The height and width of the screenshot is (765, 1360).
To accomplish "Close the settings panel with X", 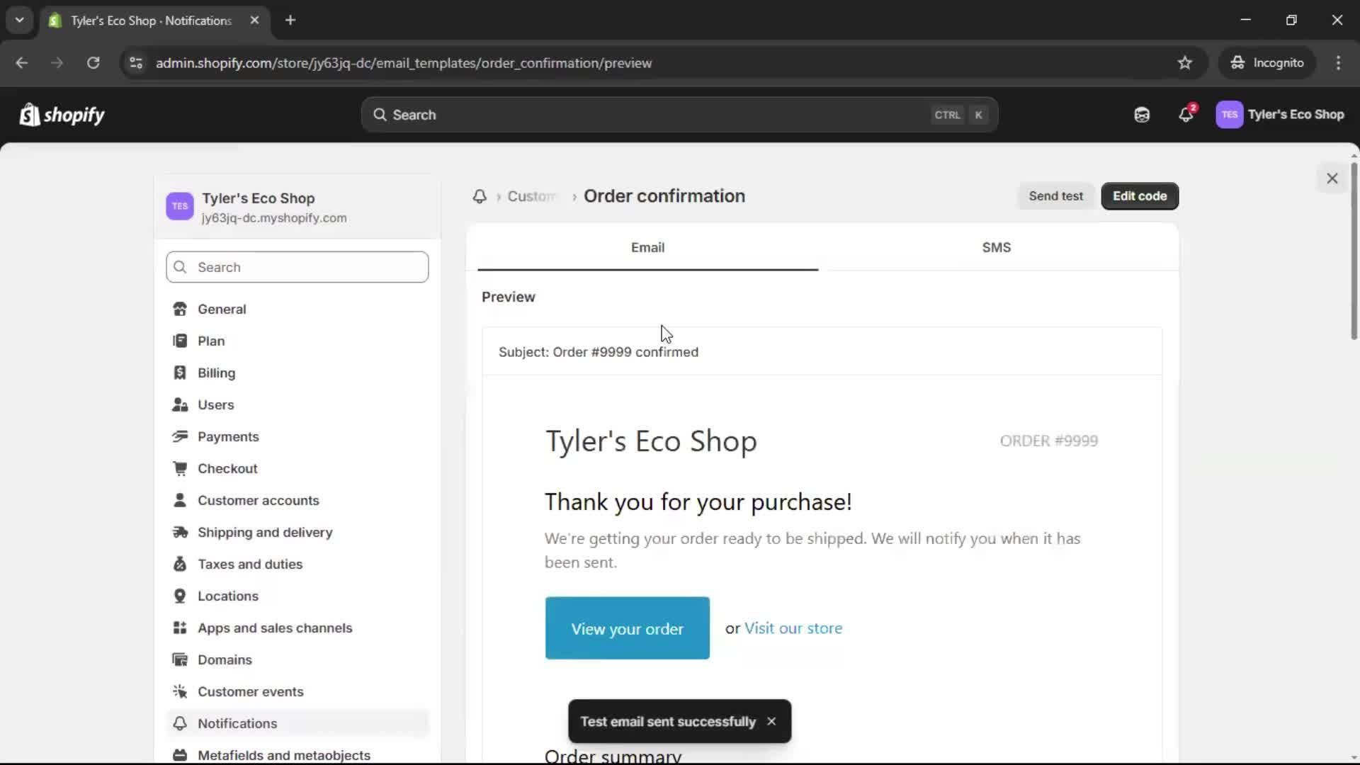I will pos(1332,178).
